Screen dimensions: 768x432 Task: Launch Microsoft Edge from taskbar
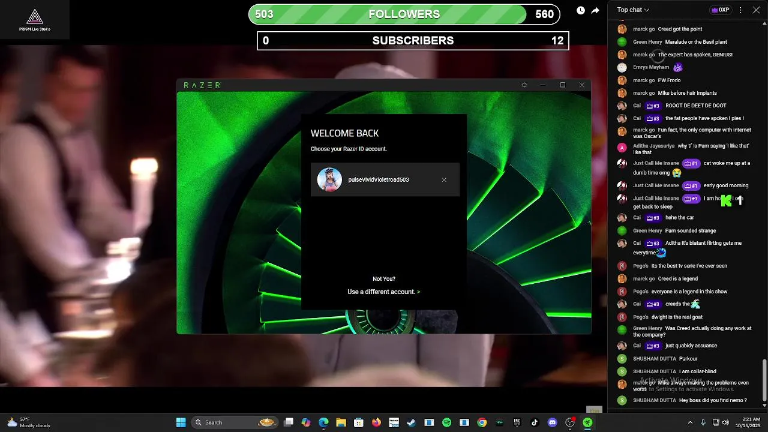point(323,422)
